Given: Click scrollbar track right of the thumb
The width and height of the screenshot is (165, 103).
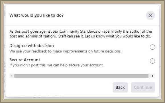Looking at the screenshot, I should click(x=149, y=76).
